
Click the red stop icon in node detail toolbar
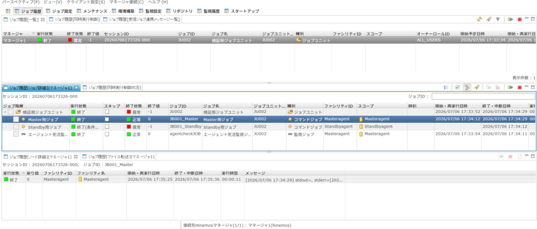[510, 157]
